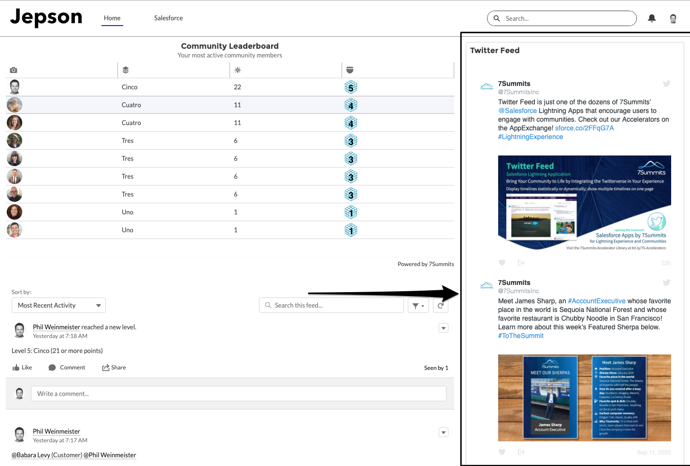Select the Home tab in the navigation
The height and width of the screenshot is (466, 690).
coord(112,18)
